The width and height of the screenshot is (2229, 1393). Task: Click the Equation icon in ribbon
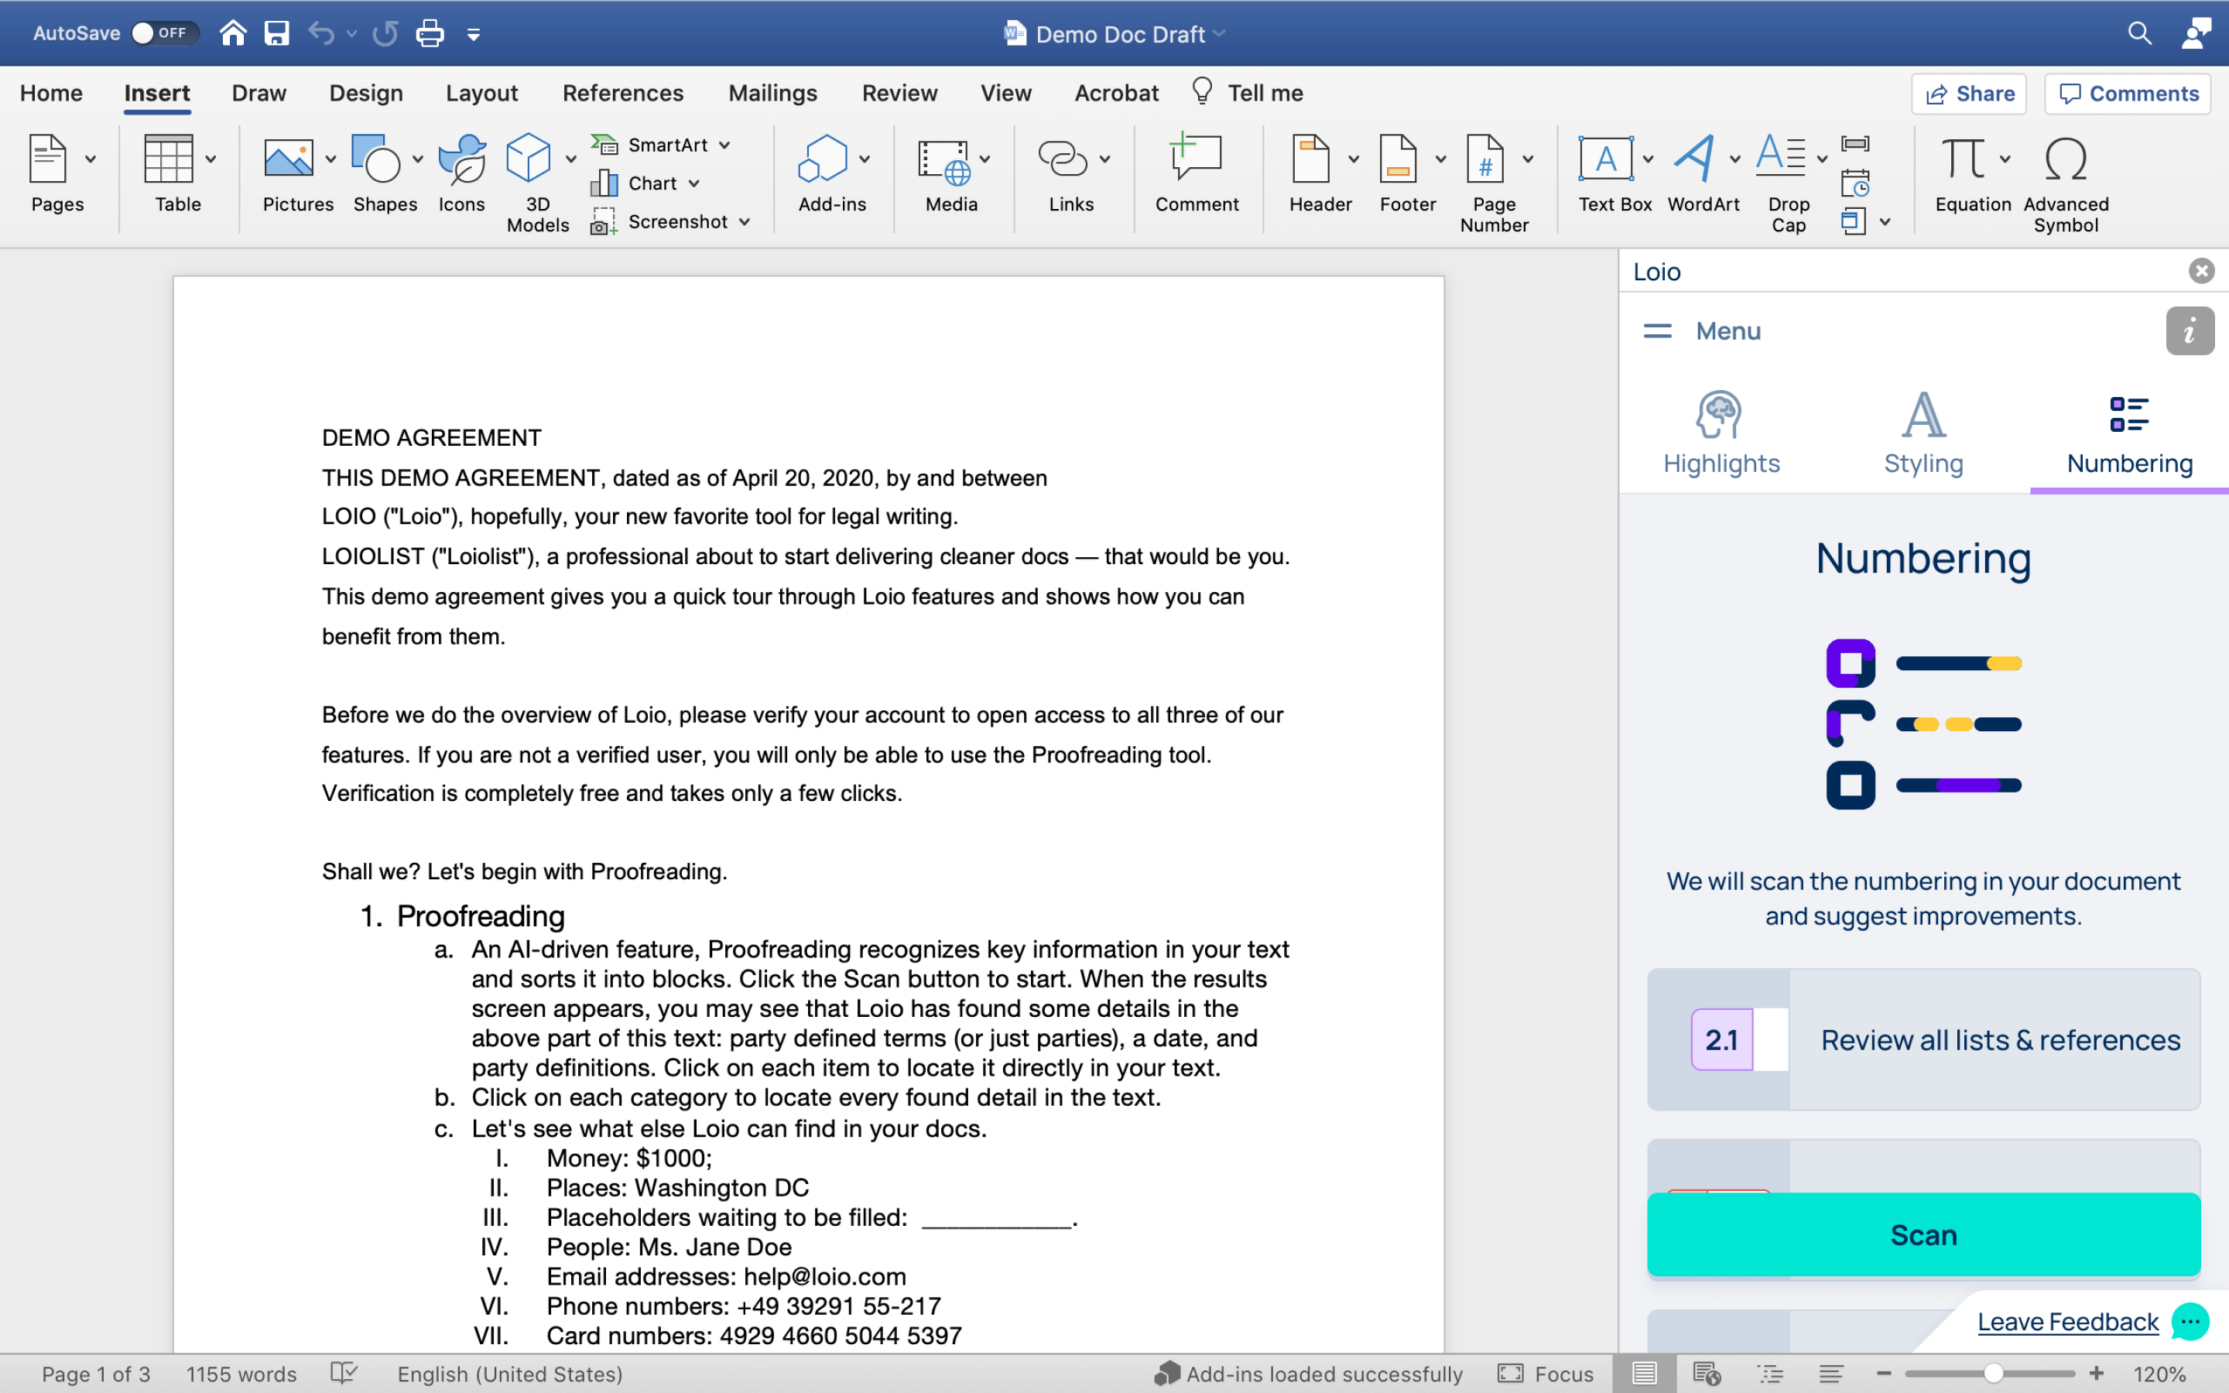point(1964,159)
